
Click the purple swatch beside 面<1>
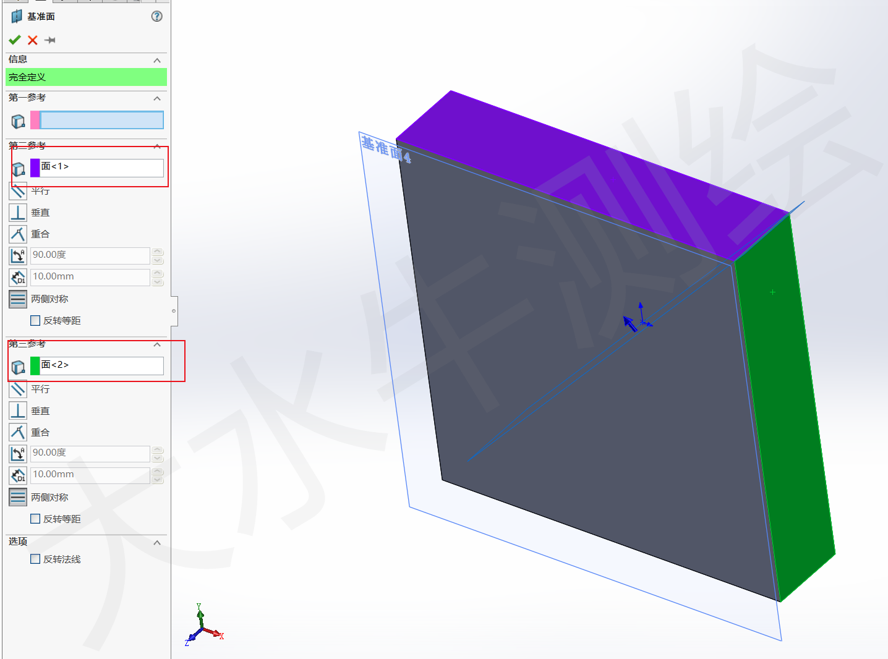35,168
